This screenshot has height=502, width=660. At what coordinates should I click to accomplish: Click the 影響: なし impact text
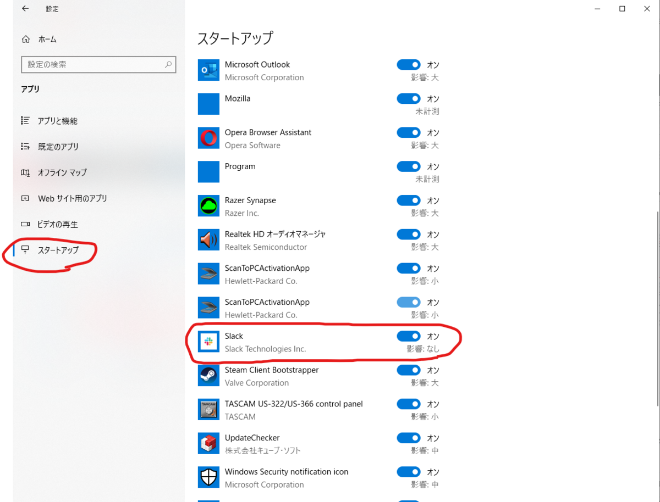[x=423, y=349]
